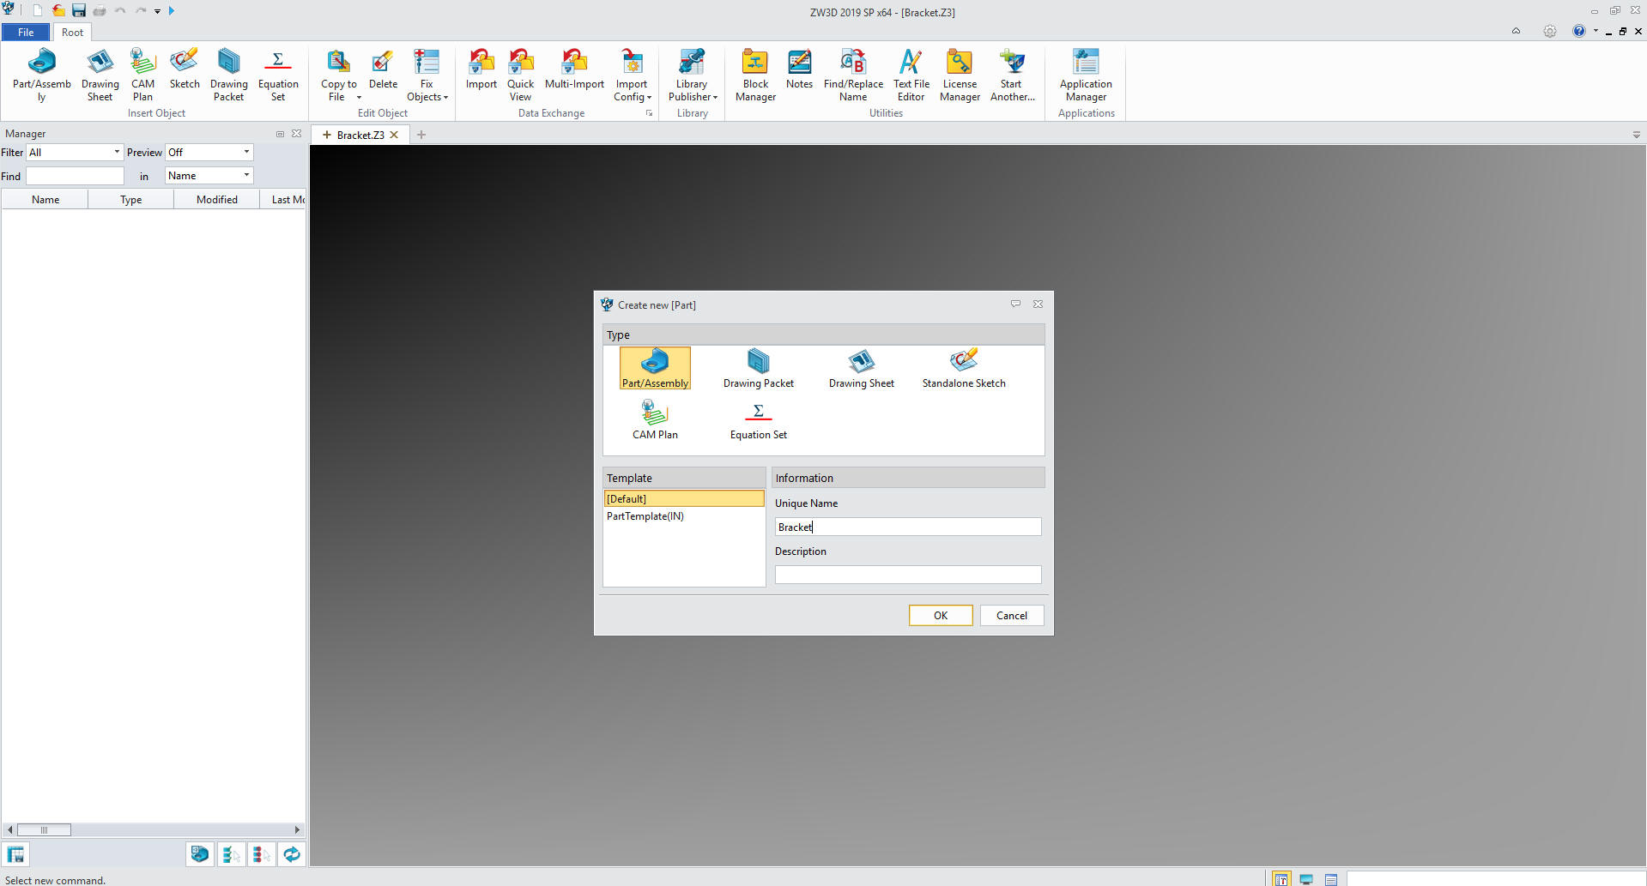The width and height of the screenshot is (1647, 886).
Task: Select Part/Assembly type in dialog
Action: 655,369
